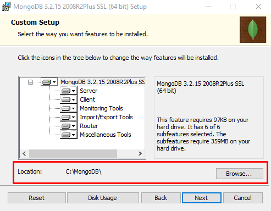The image size is (271, 211).
Task: Open install option dropdown for Import/Export Tools
Action: (x=68, y=117)
